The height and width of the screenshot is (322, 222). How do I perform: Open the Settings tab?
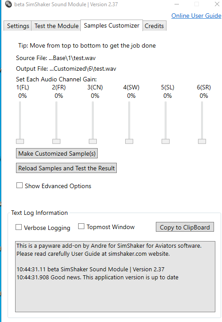coord(18,26)
